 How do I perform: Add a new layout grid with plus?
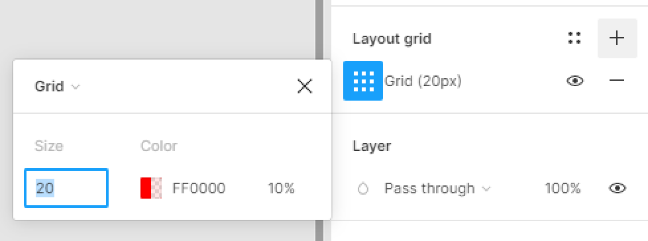pos(617,38)
